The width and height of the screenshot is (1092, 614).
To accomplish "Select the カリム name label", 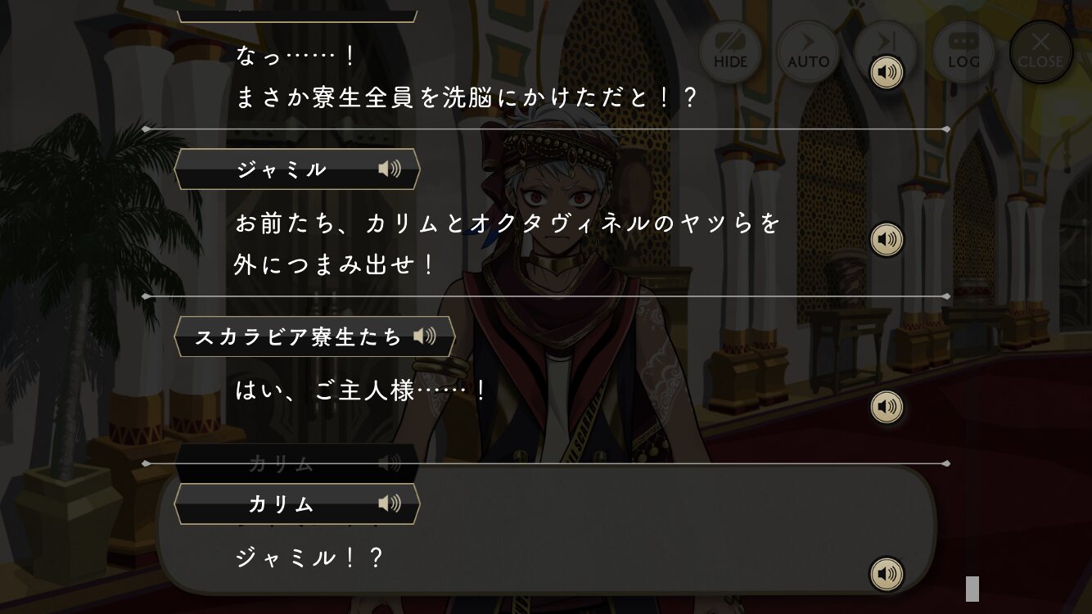I will click(281, 503).
